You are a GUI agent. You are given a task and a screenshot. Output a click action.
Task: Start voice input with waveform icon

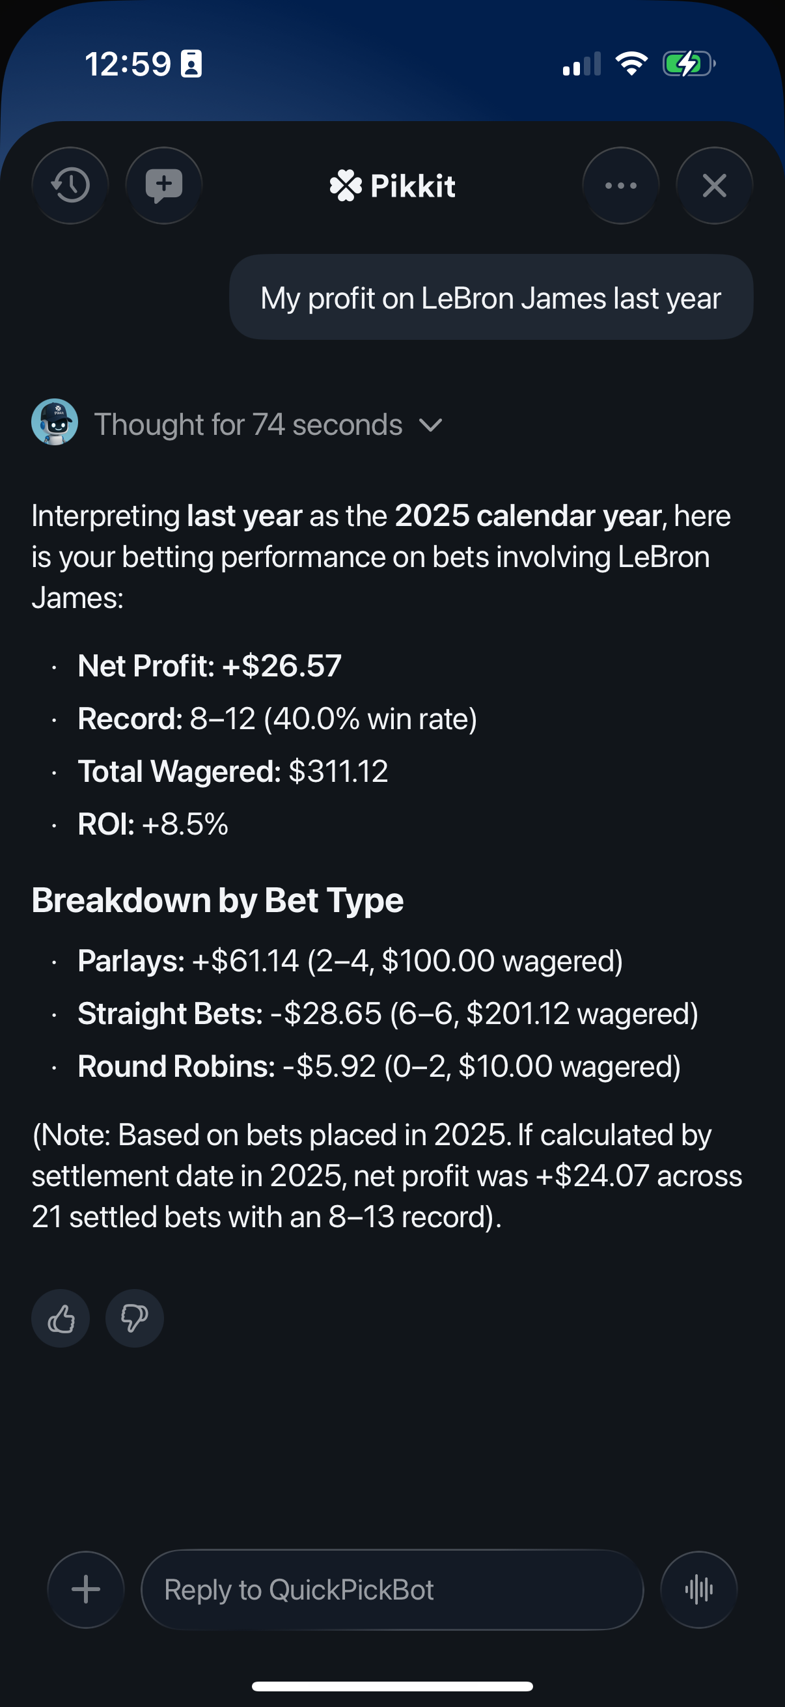(x=699, y=1589)
